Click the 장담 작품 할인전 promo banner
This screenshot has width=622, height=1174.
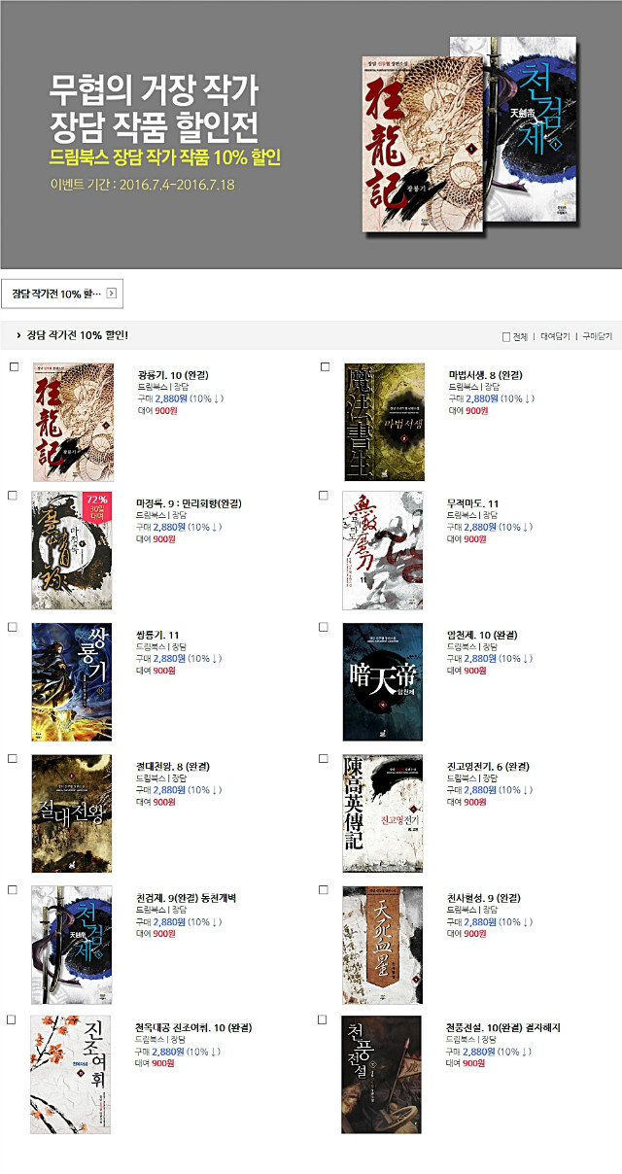point(311,134)
